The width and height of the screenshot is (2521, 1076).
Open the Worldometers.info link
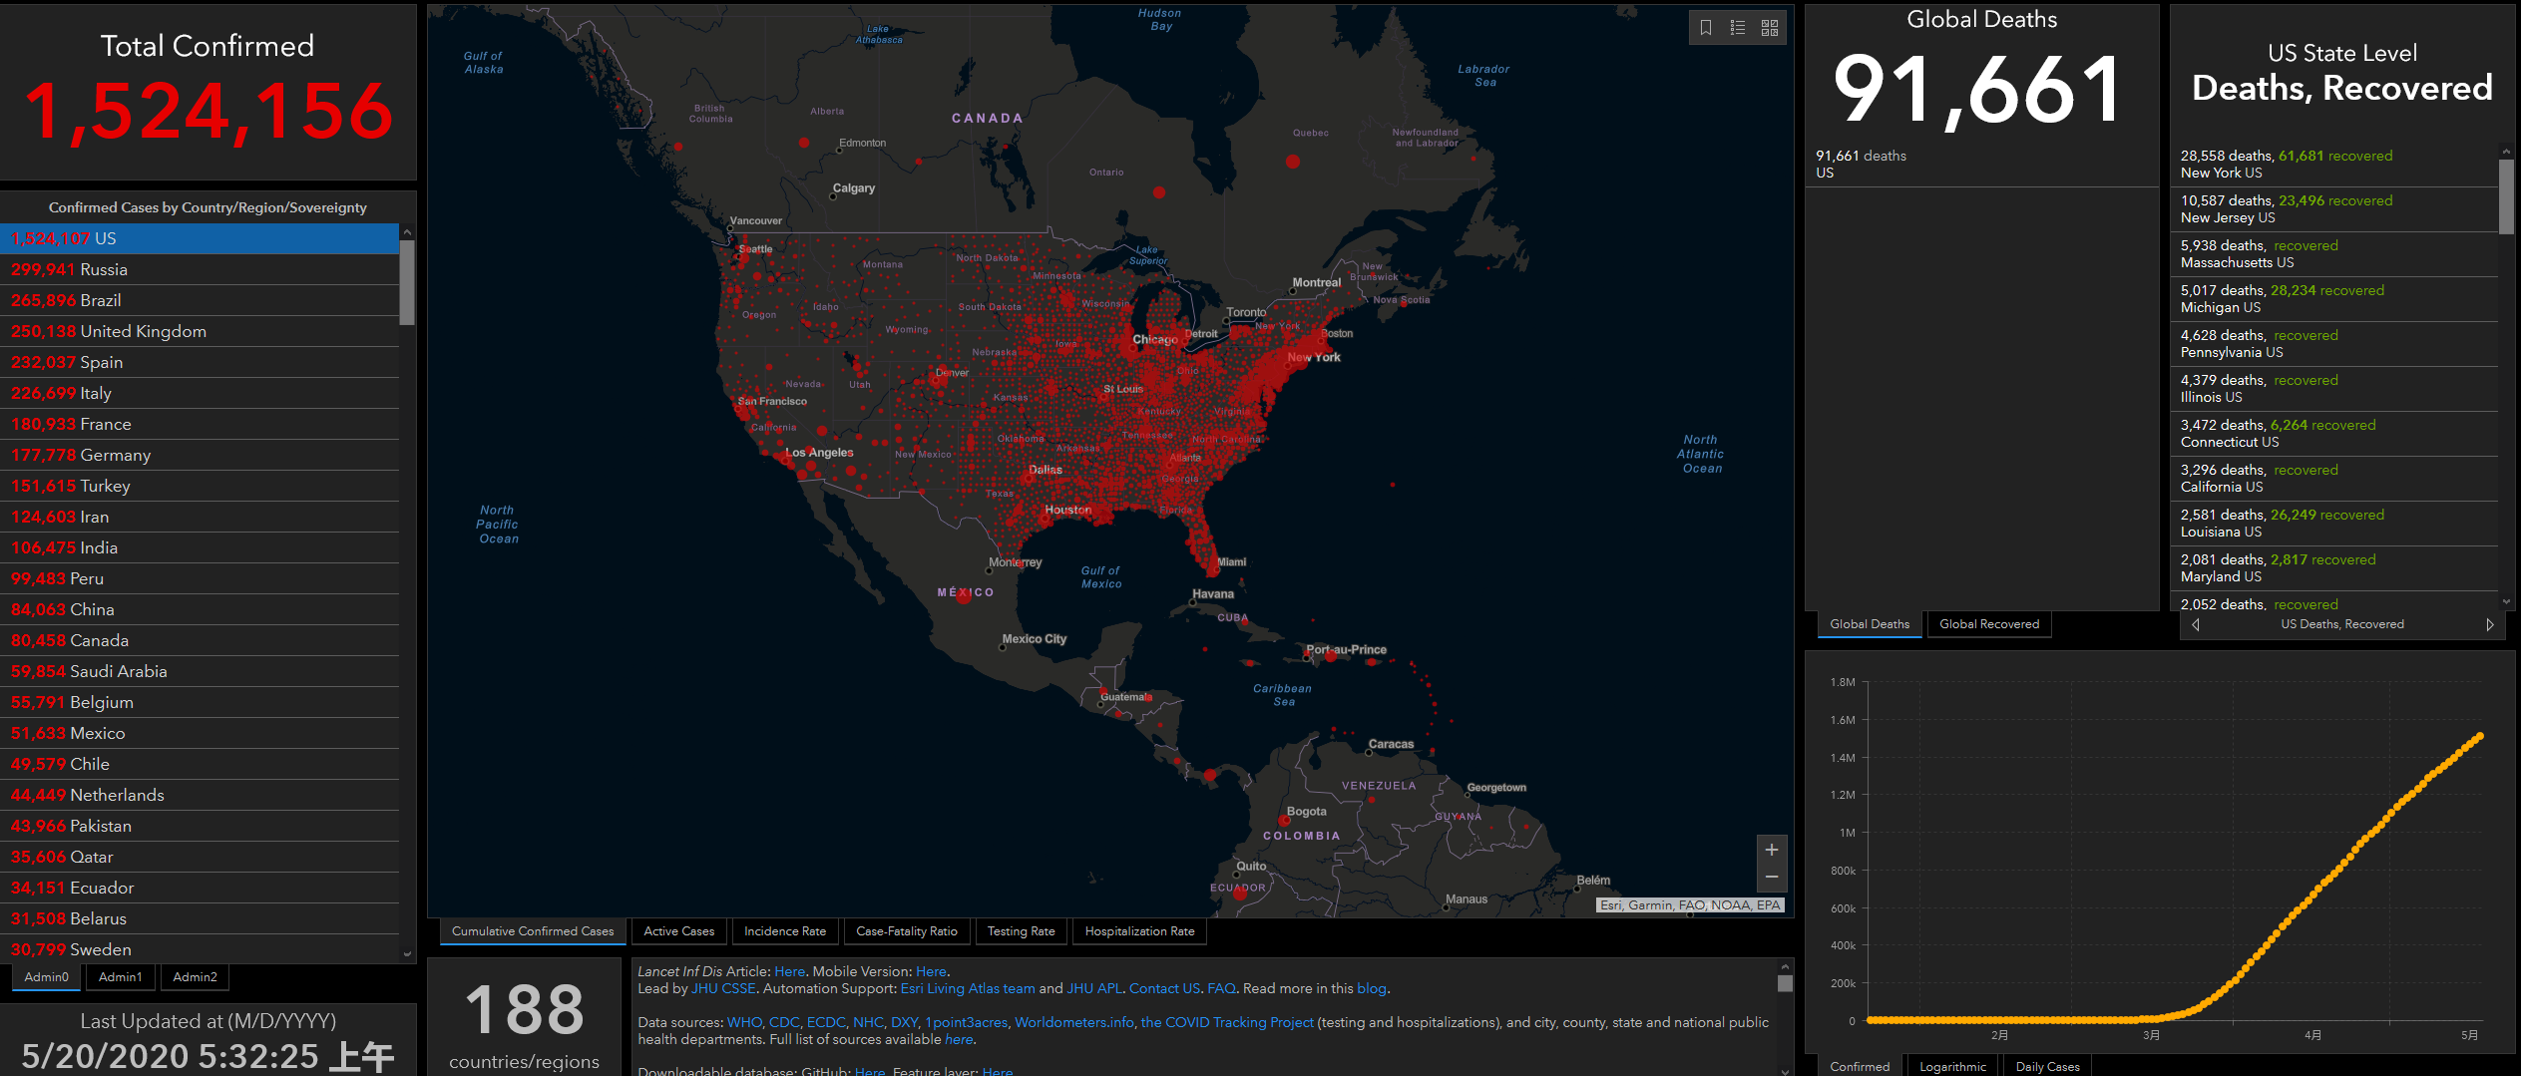click(x=1074, y=1022)
